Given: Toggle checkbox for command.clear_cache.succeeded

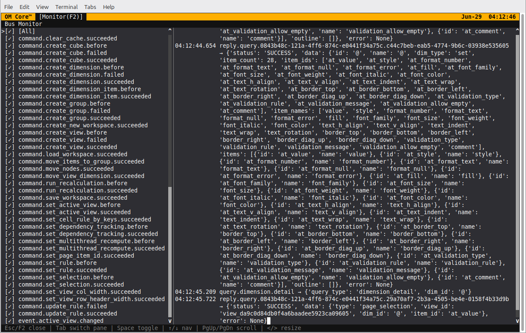Looking at the screenshot, I should tap(10, 38).
